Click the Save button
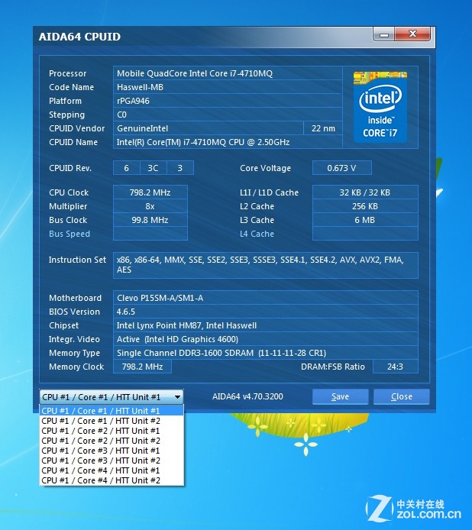The width and height of the screenshot is (472, 530). [340, 396]
